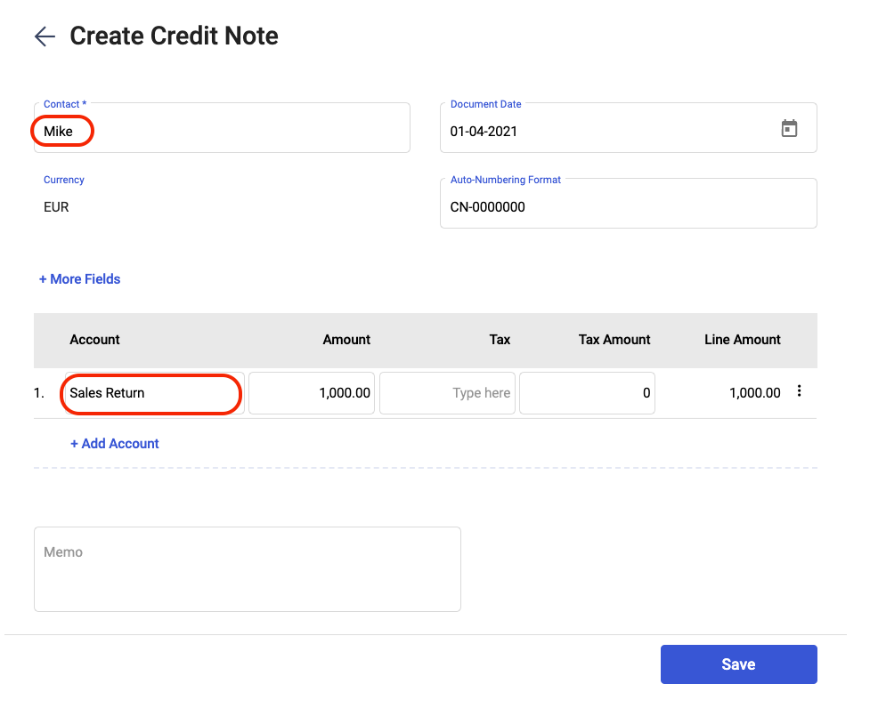The image size is (878, 716).
Task: Click the Tax Amount column header
Action: (614, 340)
